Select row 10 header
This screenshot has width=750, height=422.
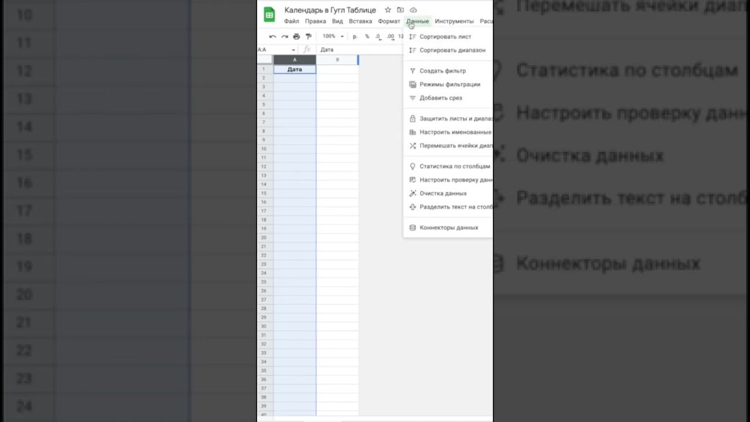tap(265, 149)
